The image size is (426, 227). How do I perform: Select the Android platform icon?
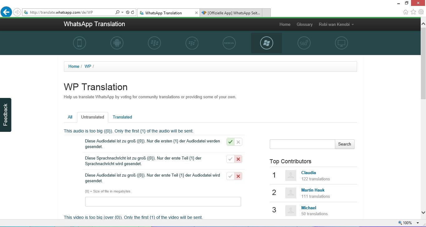coord(117,43)
